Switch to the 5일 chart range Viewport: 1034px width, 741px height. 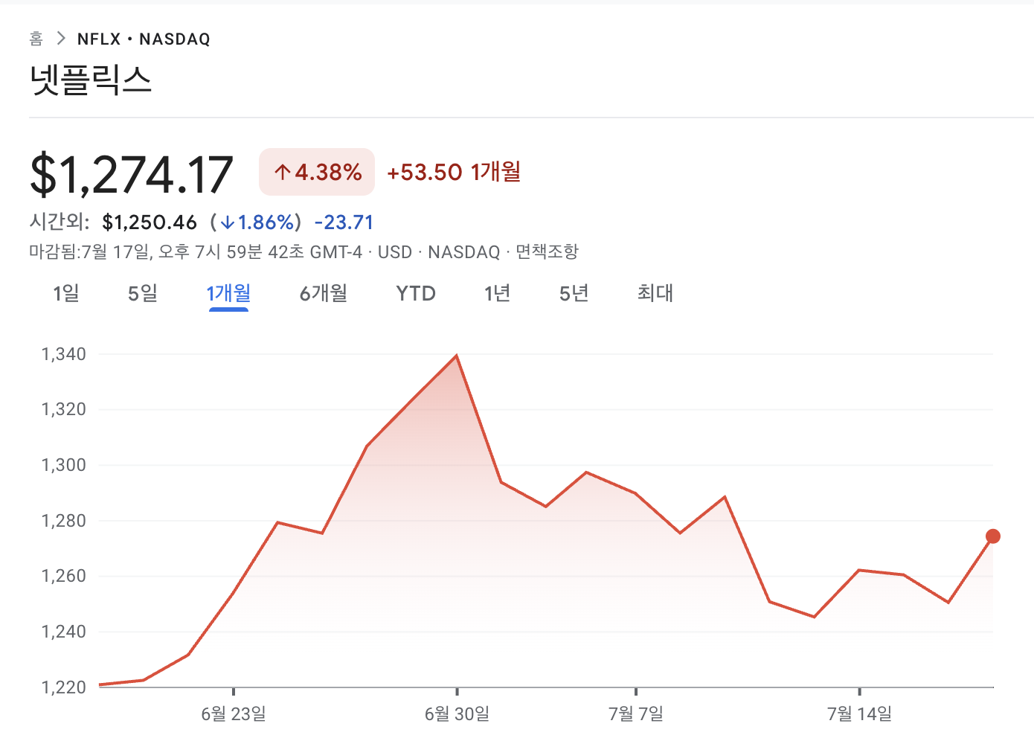143,293
